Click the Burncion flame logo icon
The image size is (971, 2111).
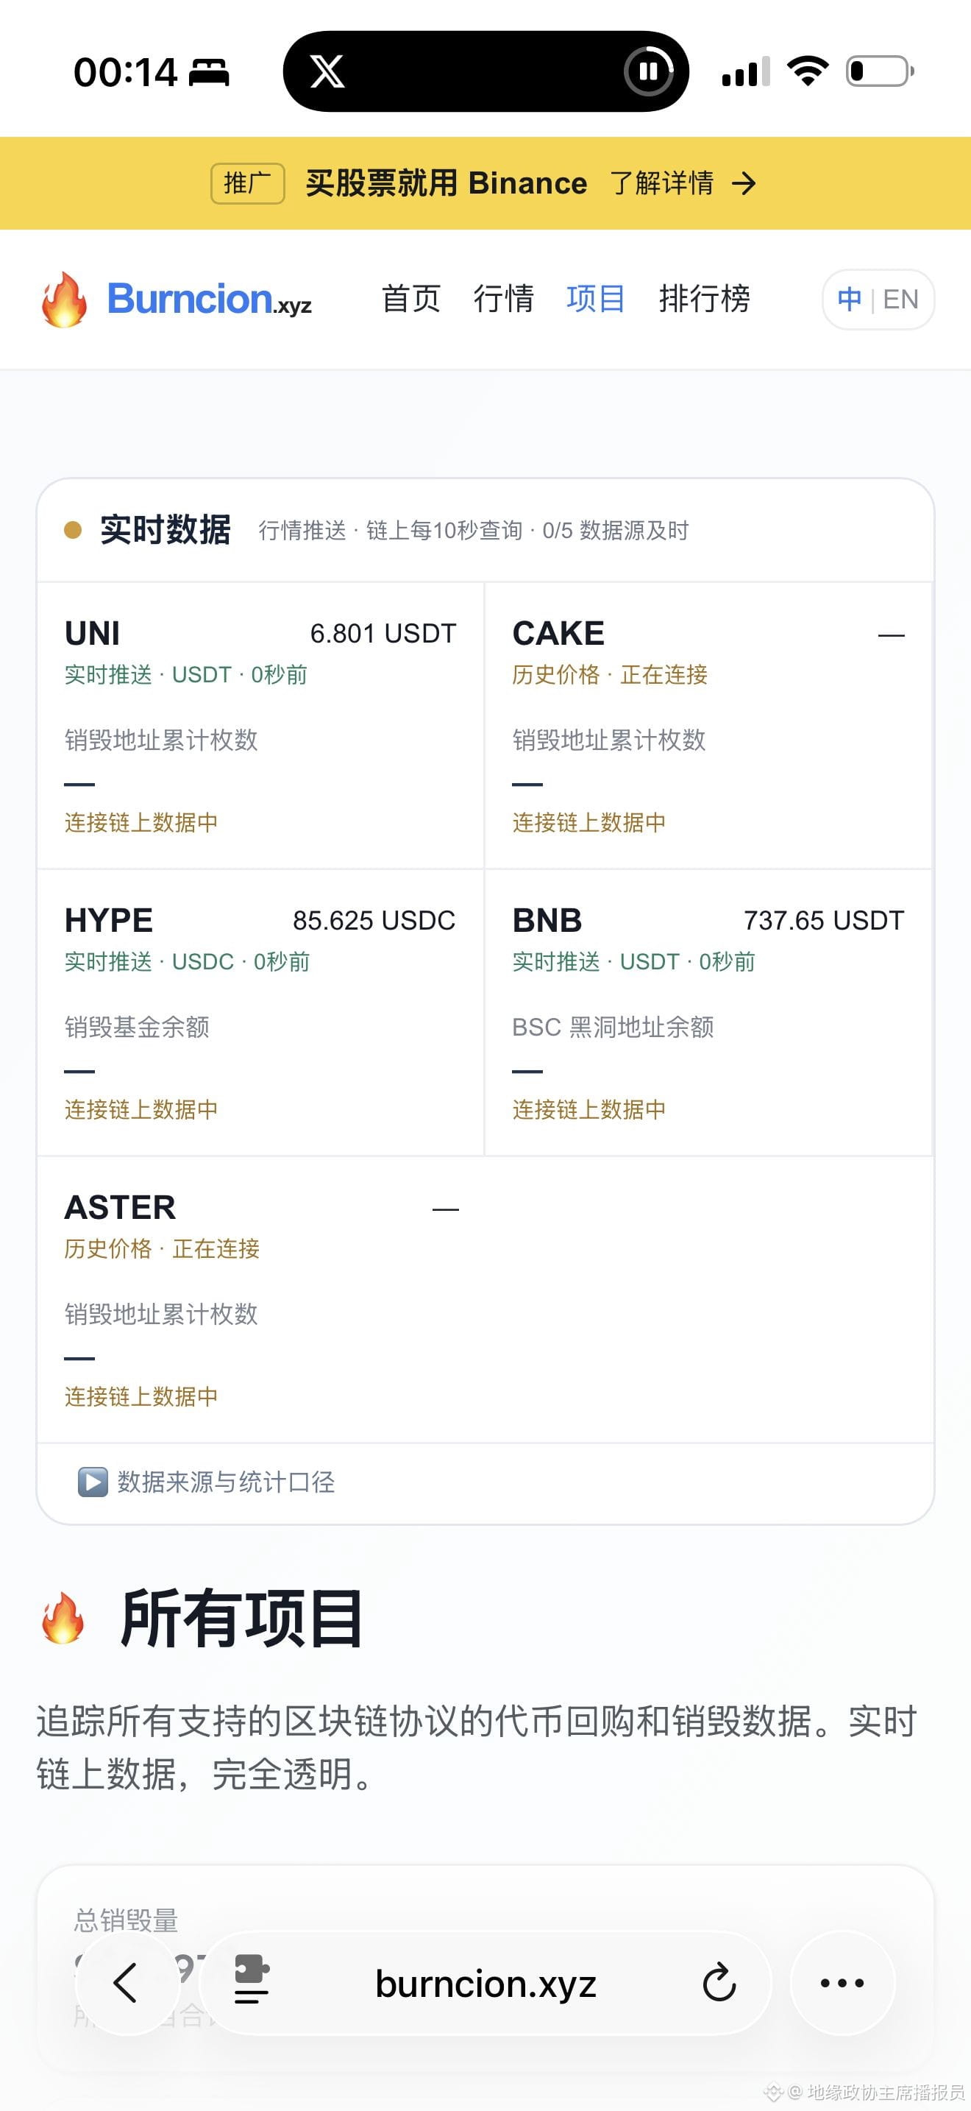tap(64, 300)
